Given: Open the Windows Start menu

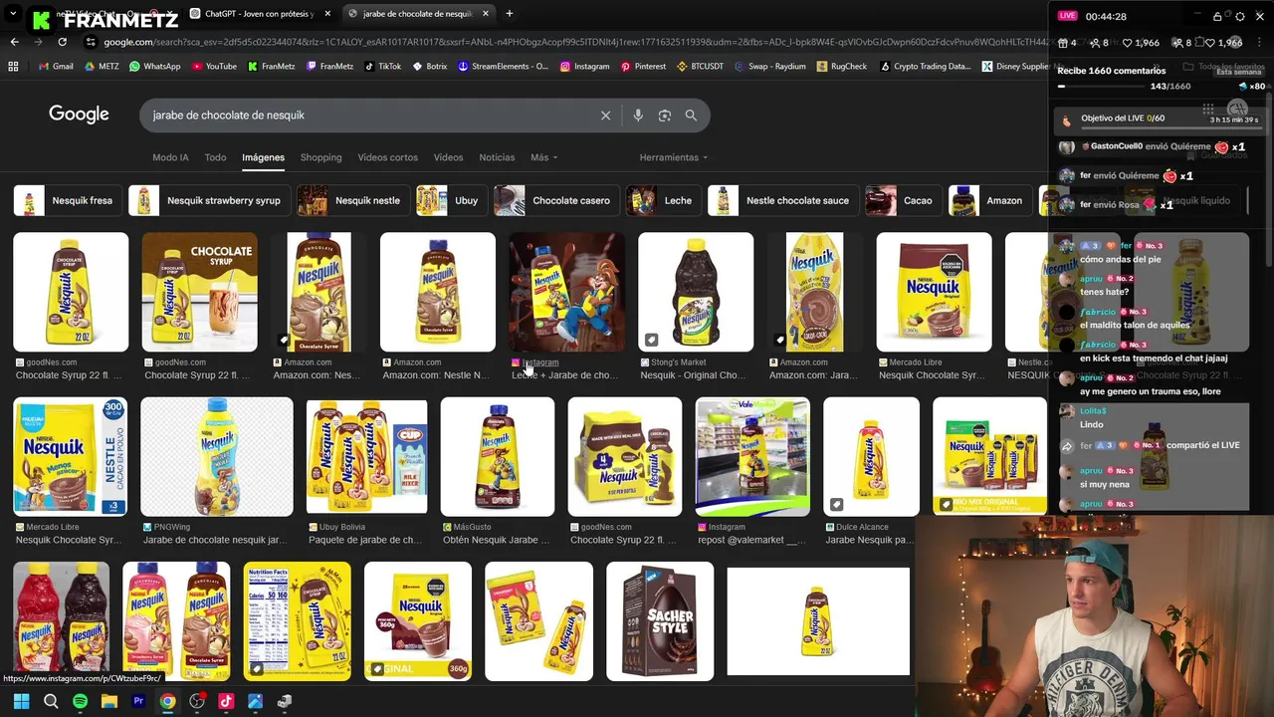Looking at the screenshot, I should click(x=21, y=701).
